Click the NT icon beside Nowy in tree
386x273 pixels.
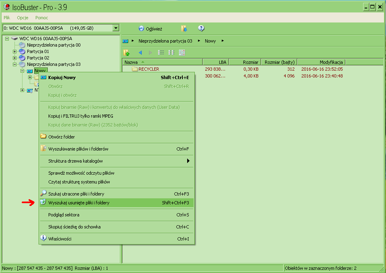click(30, 71)
